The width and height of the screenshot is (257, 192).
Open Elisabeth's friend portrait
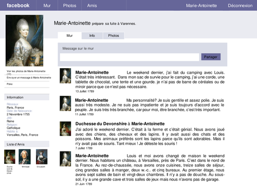pos(42,157)
